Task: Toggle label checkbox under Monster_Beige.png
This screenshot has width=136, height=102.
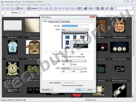Action: pyautogui.click(x=114, y=35)
